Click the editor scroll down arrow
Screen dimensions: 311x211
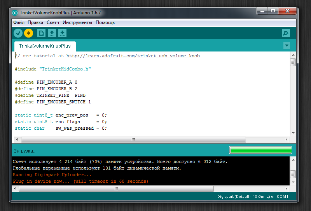pyautogui.click(x=293, y=133)
